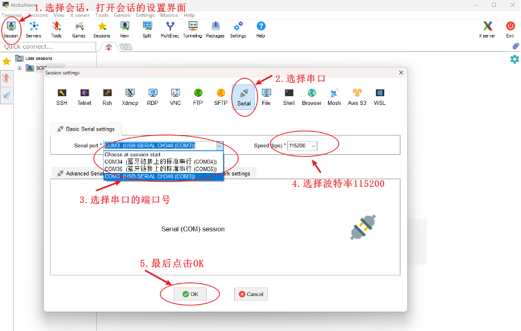The image size is (521, 331).
Task: Select RDP session type
Action: pyautogui.click(x=152, y=97)
